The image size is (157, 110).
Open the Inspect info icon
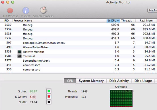click(26, 10)
